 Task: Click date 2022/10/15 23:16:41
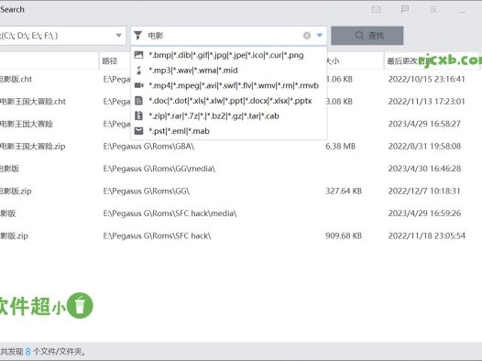[x=427, y=80]
